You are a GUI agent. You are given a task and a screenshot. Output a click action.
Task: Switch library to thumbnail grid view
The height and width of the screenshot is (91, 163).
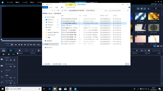click(x=145, y=9)
